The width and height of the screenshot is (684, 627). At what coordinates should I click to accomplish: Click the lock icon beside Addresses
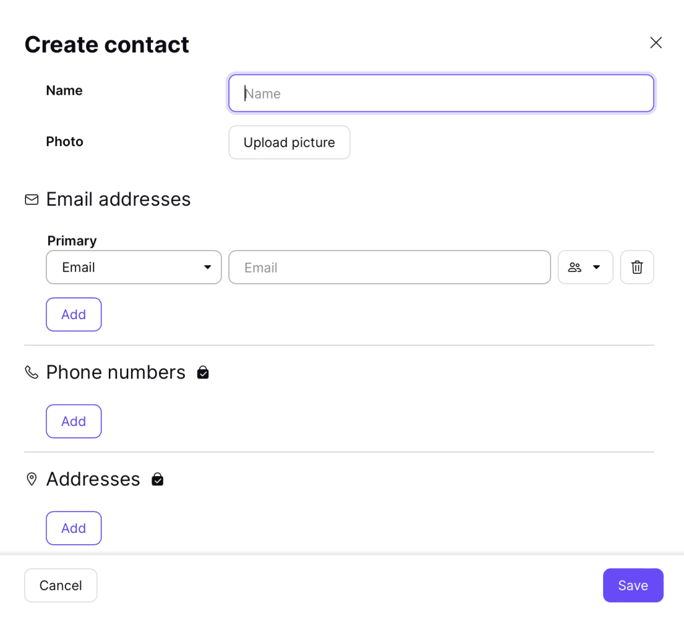(x=158, y=479)
